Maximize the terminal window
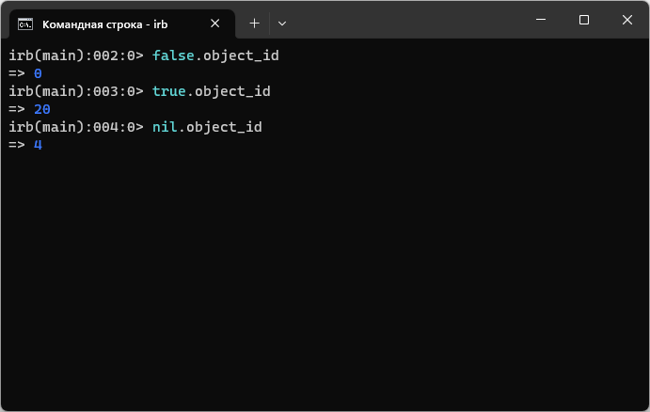The height and width of the screenshot is (412, 650). click(584, 20)
